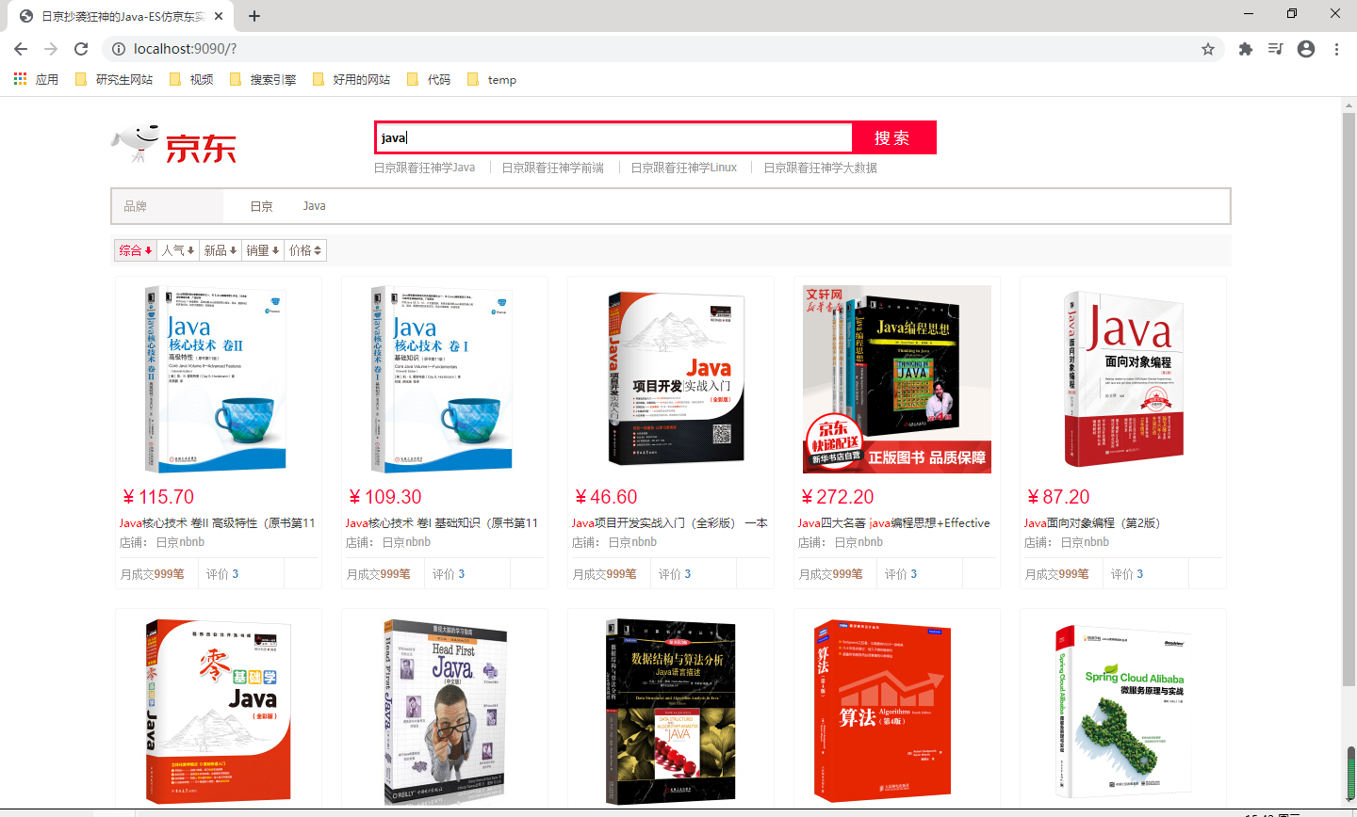The image size is (1357, 817).
Task: Open the Chrome profile avatar
Action: click(1306, 49)
